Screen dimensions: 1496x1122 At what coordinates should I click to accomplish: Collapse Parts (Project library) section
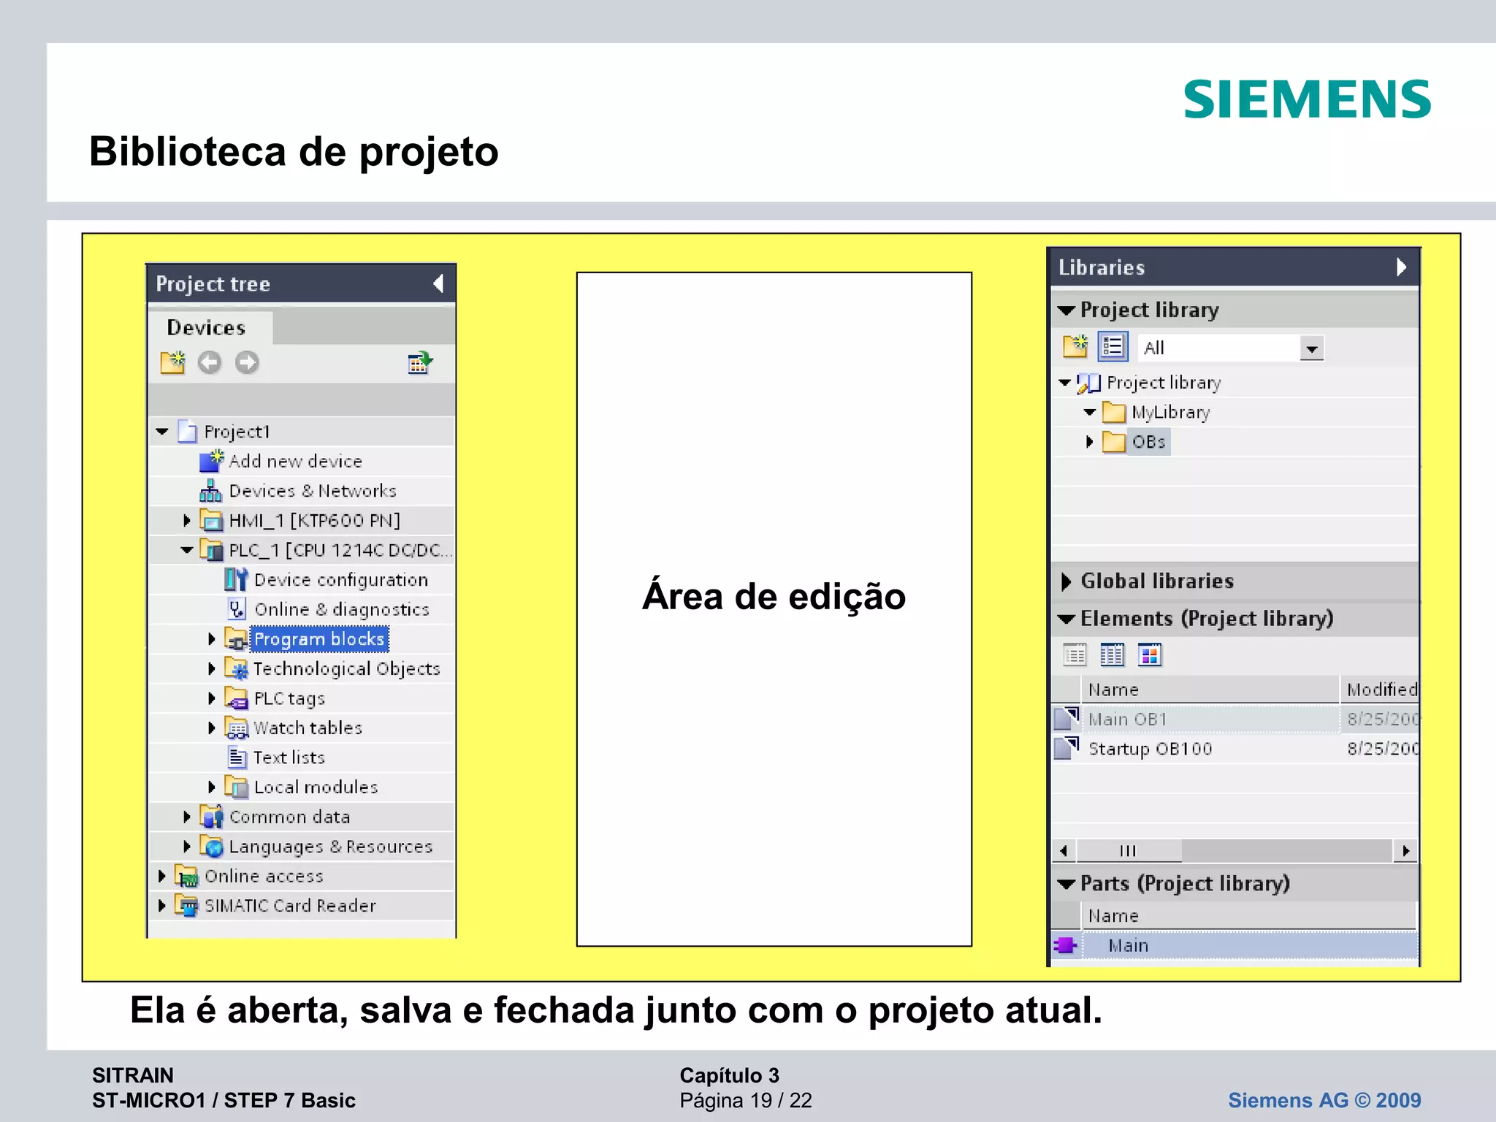pos(1066,885)
